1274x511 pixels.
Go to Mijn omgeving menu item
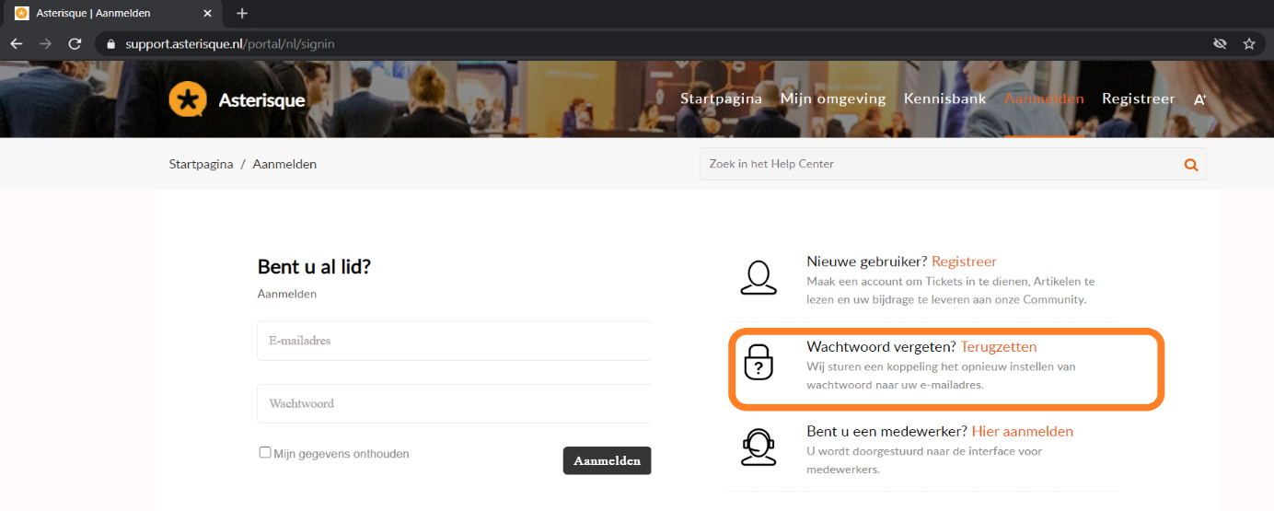click(832, 99)
